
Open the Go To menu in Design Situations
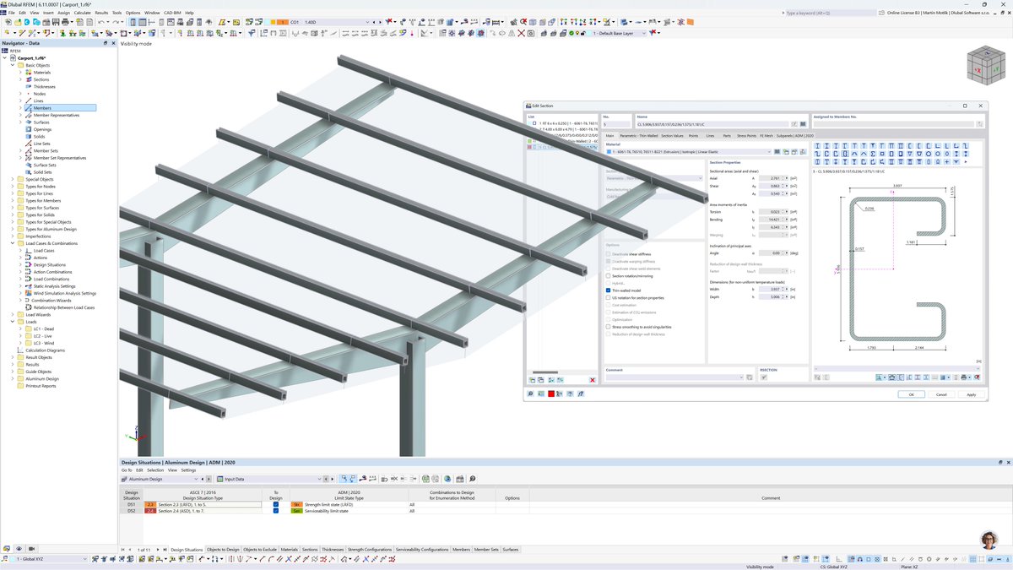tap(127, 470)
